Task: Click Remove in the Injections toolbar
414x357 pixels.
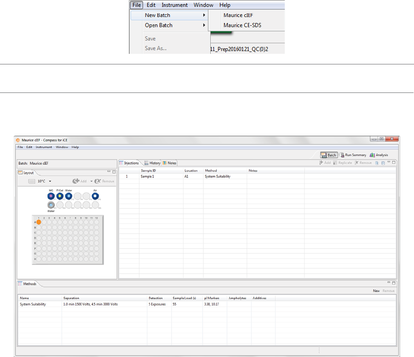Action: (363, 163)
